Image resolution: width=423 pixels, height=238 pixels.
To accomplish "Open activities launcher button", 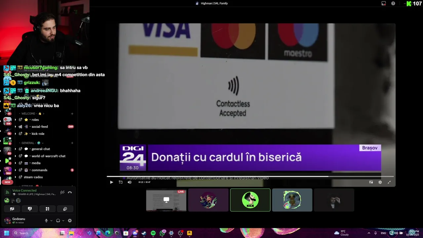I will click(47, 209).
